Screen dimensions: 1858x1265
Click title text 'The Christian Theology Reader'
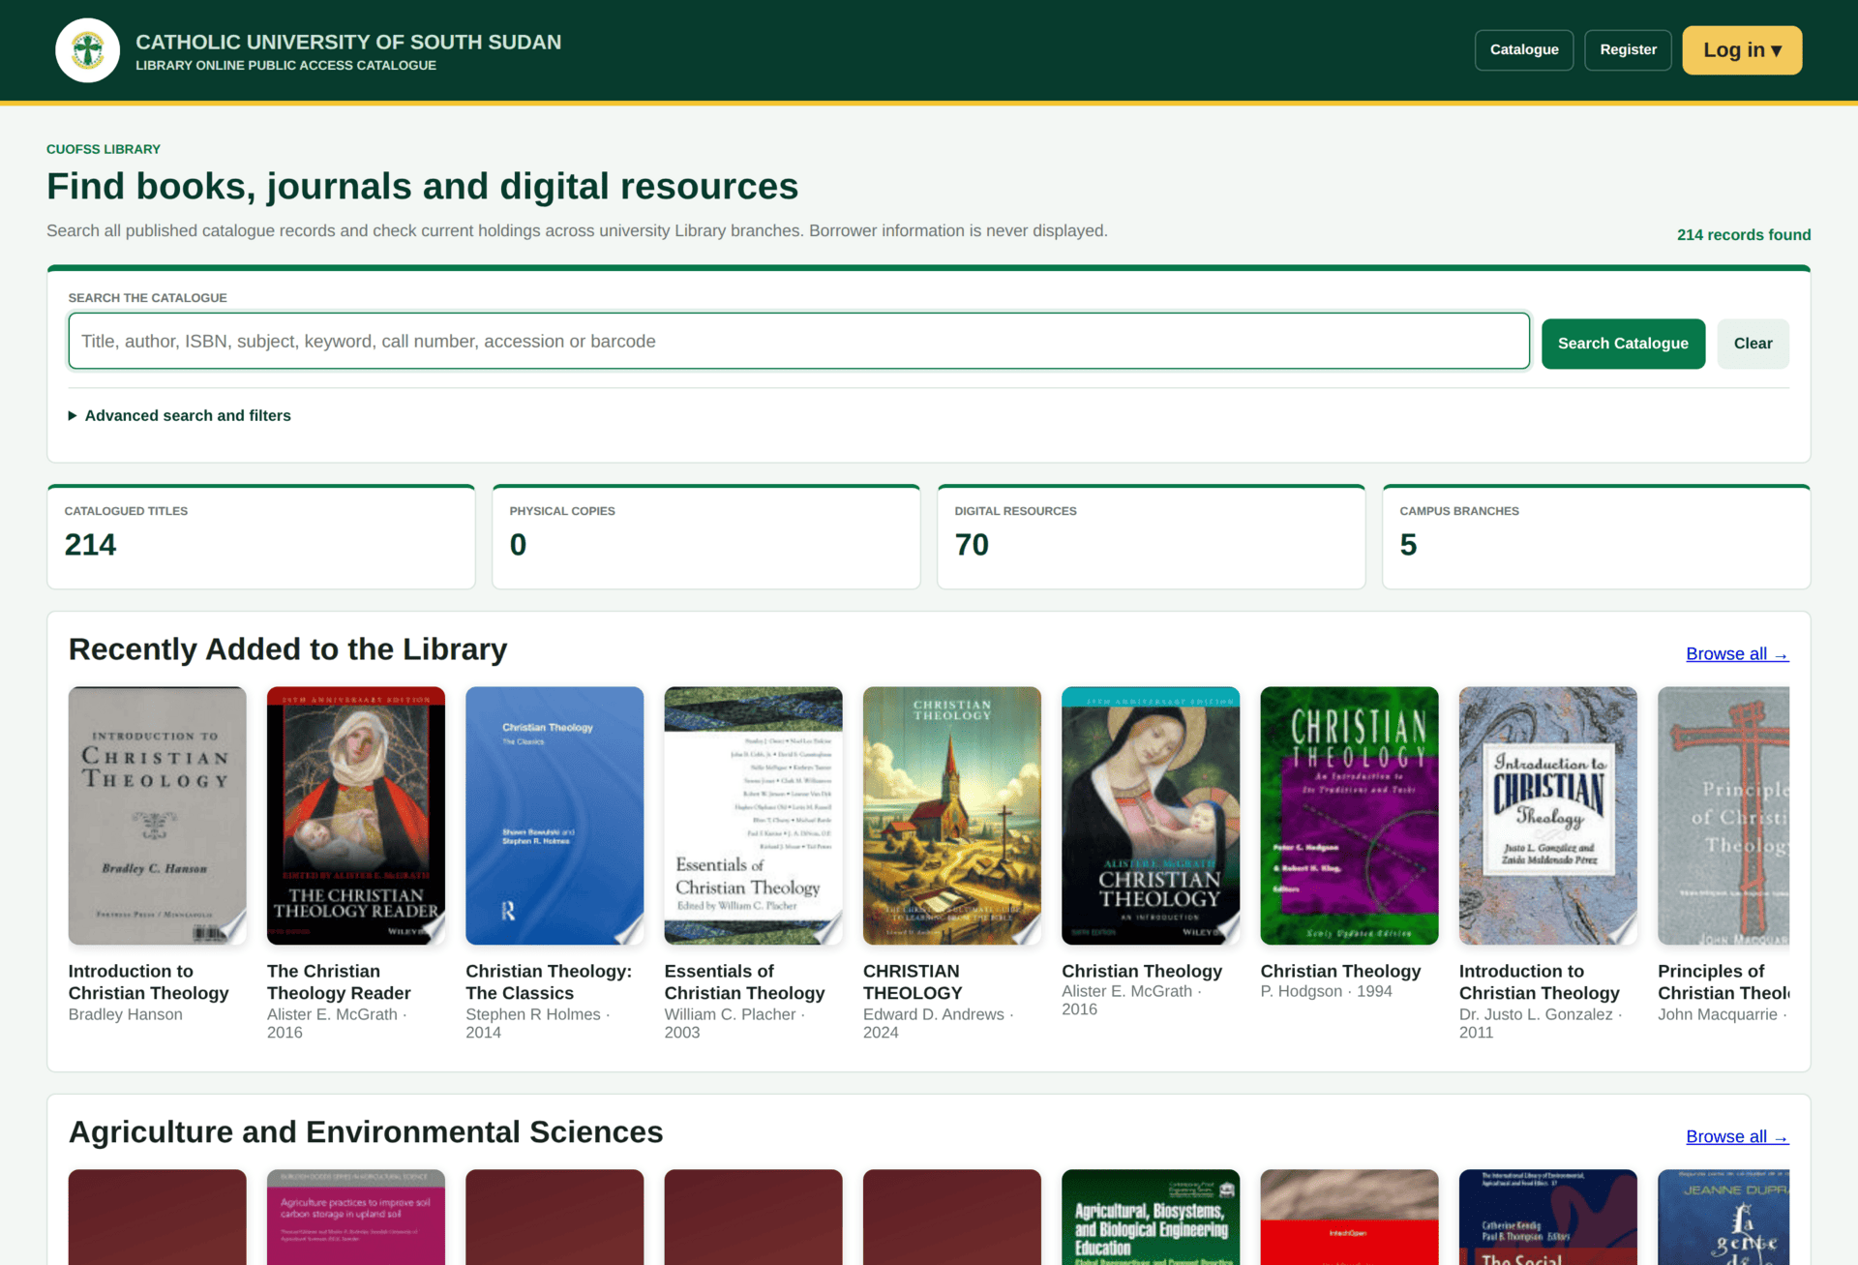point(339,982)
